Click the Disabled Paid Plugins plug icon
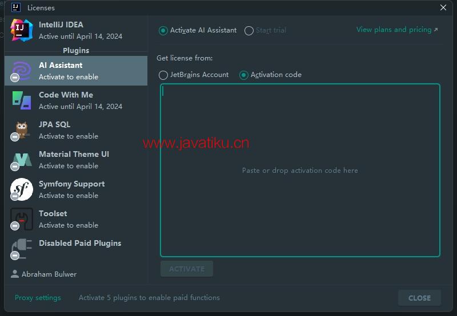Viewport: 457px width, 316px height. (22, 249)
